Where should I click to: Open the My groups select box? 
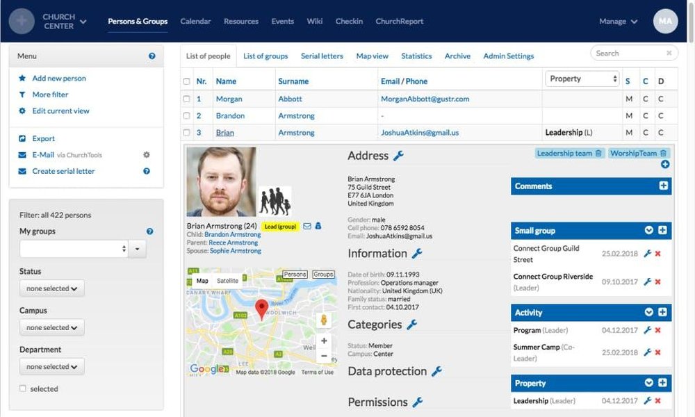point(74,249)
